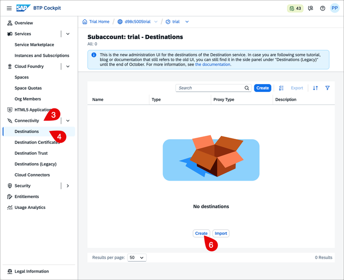Viewport: 344px width, 280px height.
Task: Activate the multi-select list icon
Action: tap(281, 88)
